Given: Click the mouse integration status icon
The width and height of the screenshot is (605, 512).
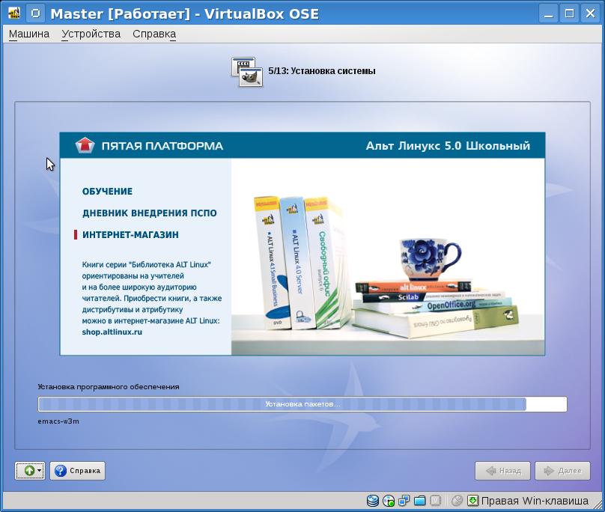Looking at the screenshot, I should click(x=457, y=501).
